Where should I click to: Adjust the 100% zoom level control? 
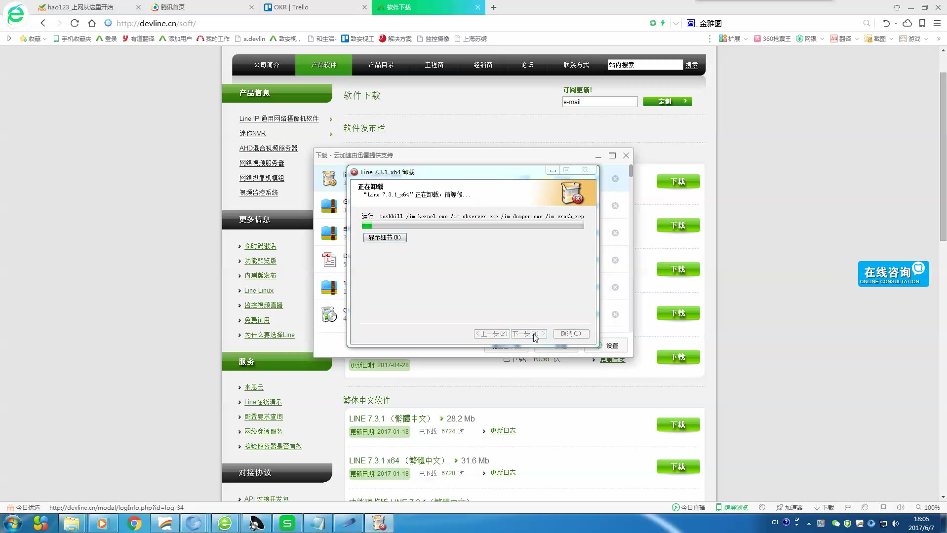(x=927, y=507)
